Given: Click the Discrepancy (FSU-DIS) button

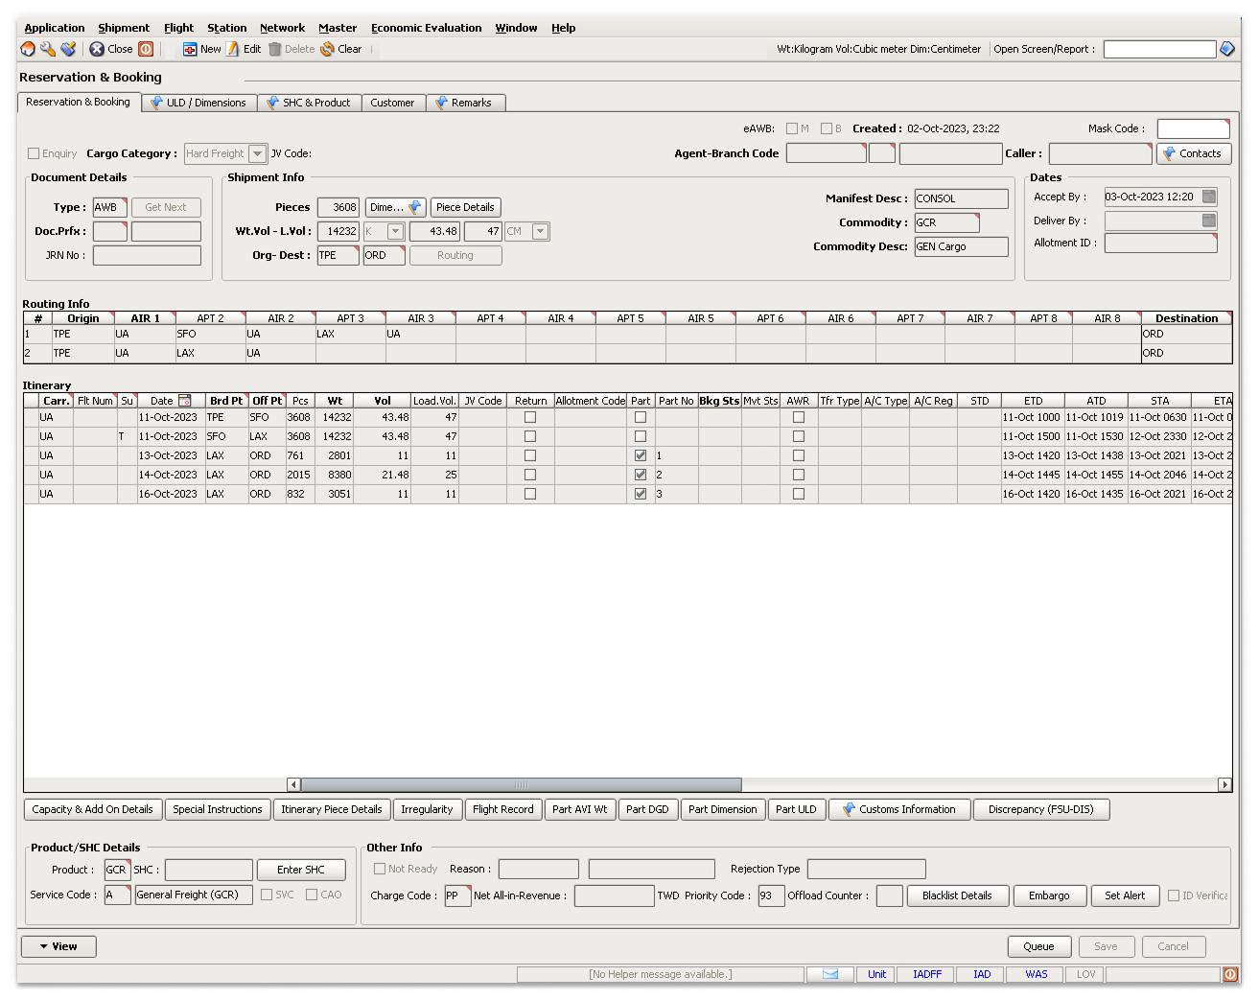Looking at the screenshot, I should pyautogui.click(x=1041, y=809).
